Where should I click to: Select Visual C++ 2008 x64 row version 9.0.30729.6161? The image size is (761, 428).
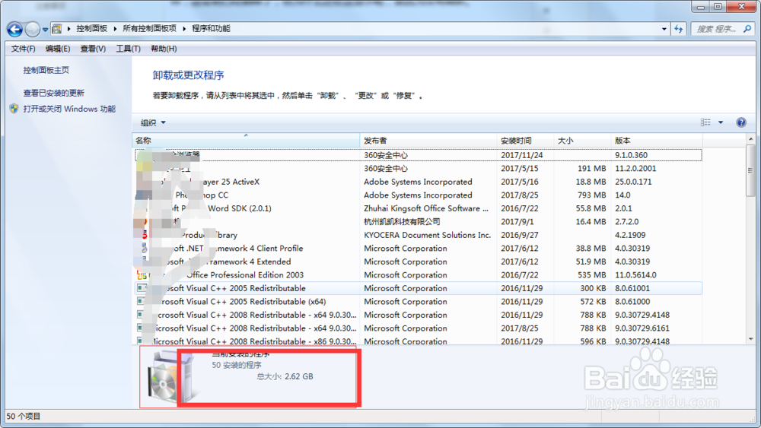[x=418, y=328]
